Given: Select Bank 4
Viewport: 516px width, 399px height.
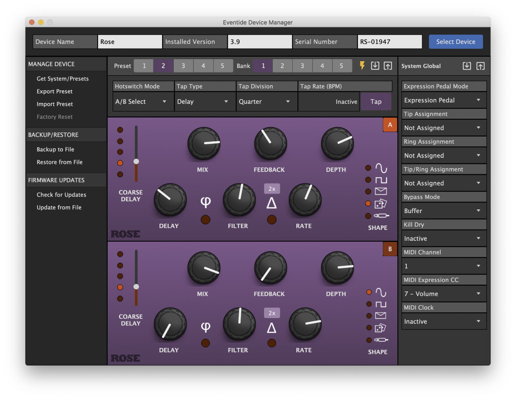Looking at the screenshot, I should [x=322, y=66].
